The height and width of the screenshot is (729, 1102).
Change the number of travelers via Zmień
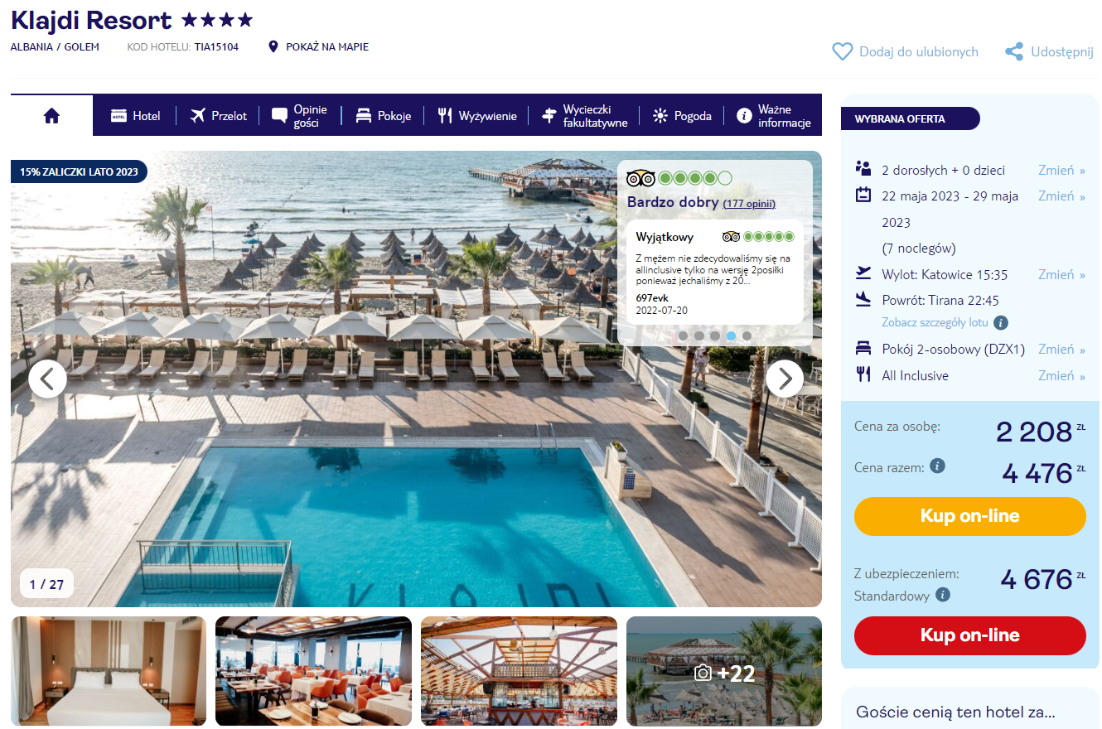[x=1061, y=170]
